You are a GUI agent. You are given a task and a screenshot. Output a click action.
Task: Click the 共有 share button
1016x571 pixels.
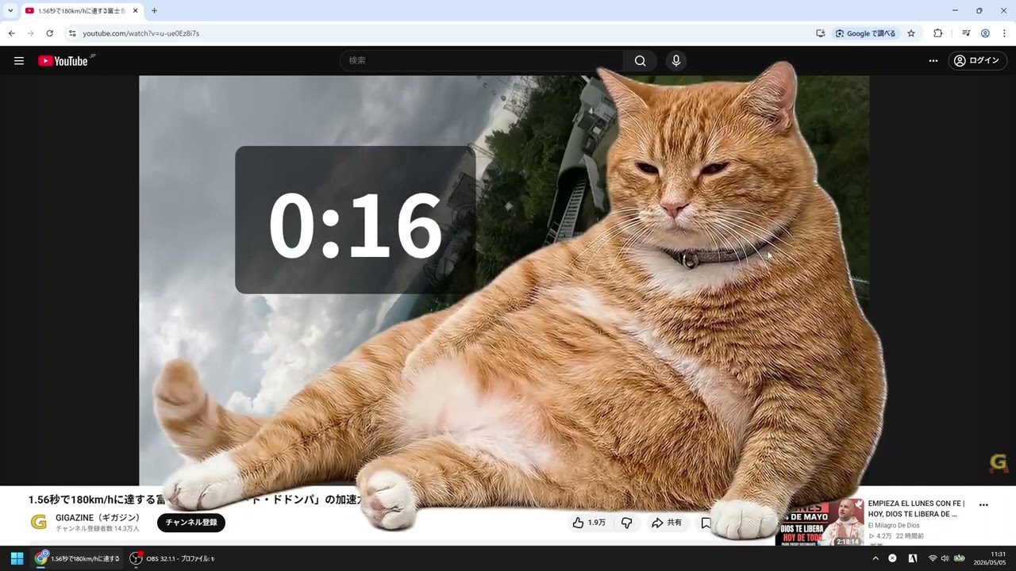point(667,523)
